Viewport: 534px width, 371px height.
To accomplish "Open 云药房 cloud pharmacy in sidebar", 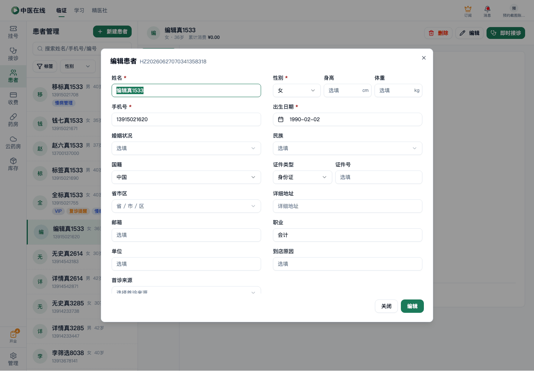I will pyautogui.click(x=13, y=142).
